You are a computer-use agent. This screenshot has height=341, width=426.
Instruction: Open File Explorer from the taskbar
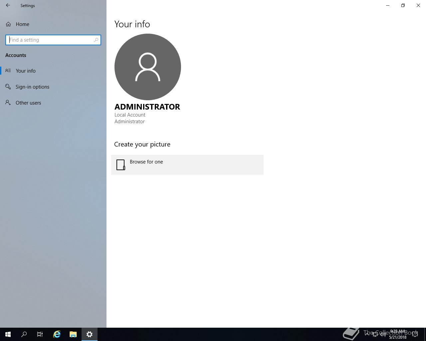(x=73, y=334)
